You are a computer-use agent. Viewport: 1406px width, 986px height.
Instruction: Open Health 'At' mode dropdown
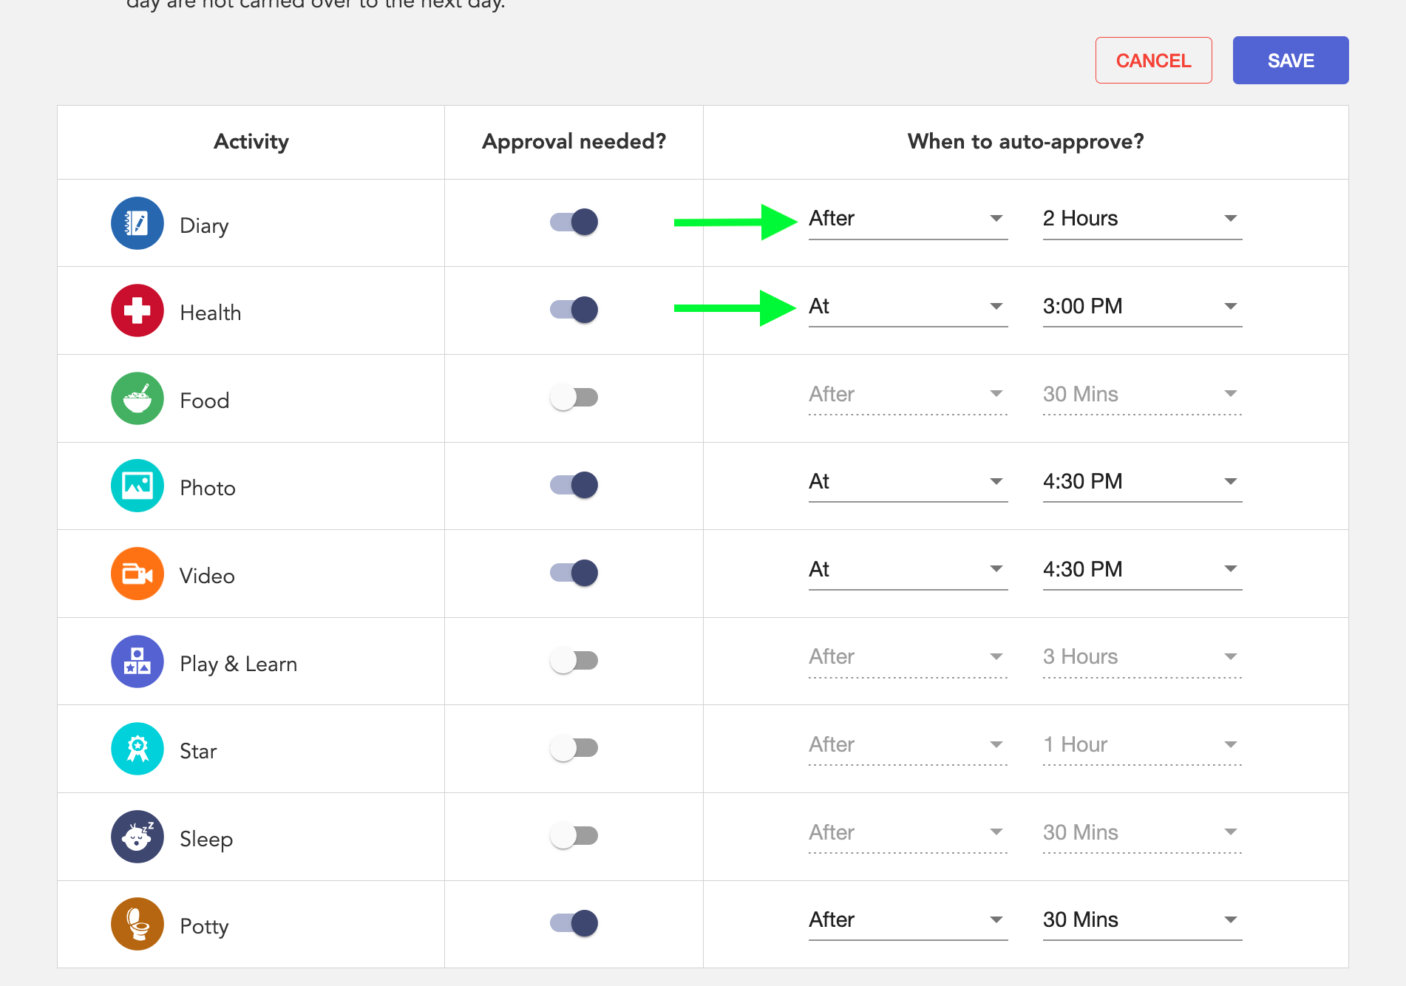(x=908, y=307)
